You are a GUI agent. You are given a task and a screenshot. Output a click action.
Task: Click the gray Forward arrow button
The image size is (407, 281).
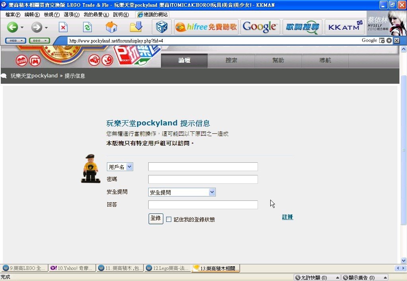click(x=37, y=27)
